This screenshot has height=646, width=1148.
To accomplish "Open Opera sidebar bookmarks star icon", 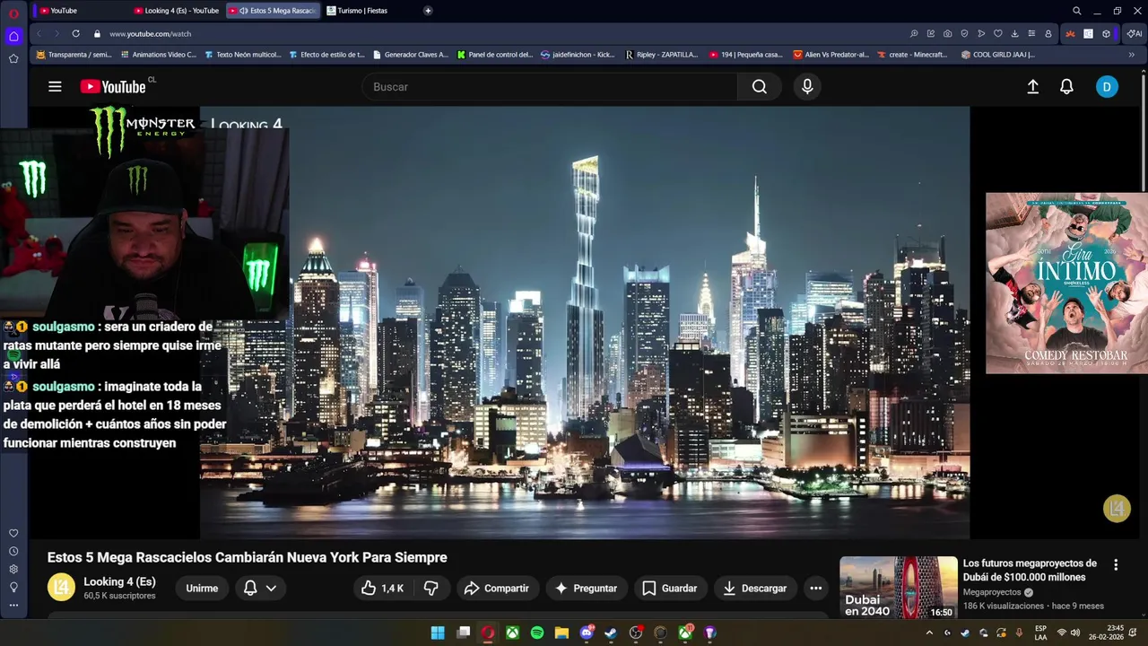I will tap(13, 58).
